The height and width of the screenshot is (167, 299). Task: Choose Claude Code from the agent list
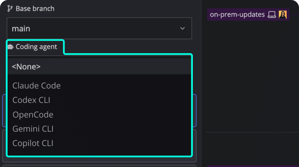(x=37, y=85)
